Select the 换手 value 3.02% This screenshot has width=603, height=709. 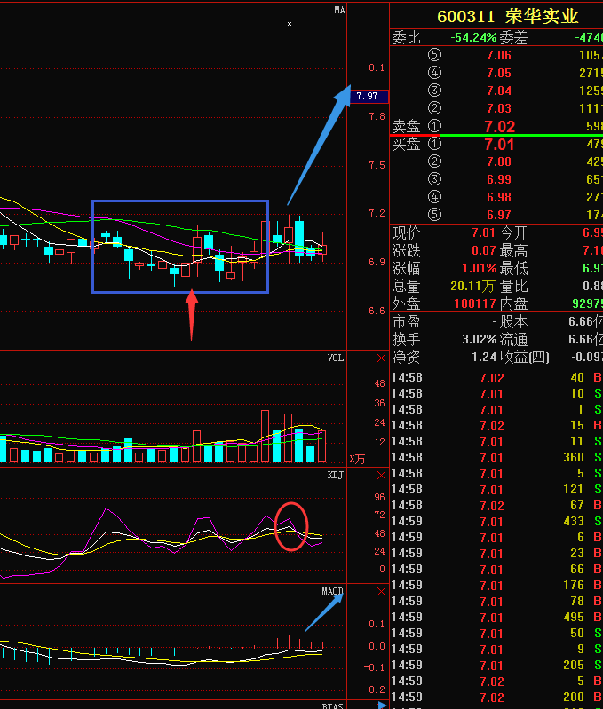coord(479,339)
